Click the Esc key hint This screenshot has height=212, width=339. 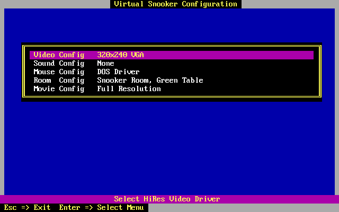click(x=10, y=208)
